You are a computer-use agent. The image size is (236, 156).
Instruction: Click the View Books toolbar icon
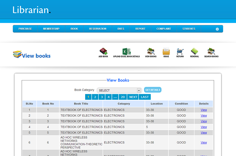(x=151, y=51)
